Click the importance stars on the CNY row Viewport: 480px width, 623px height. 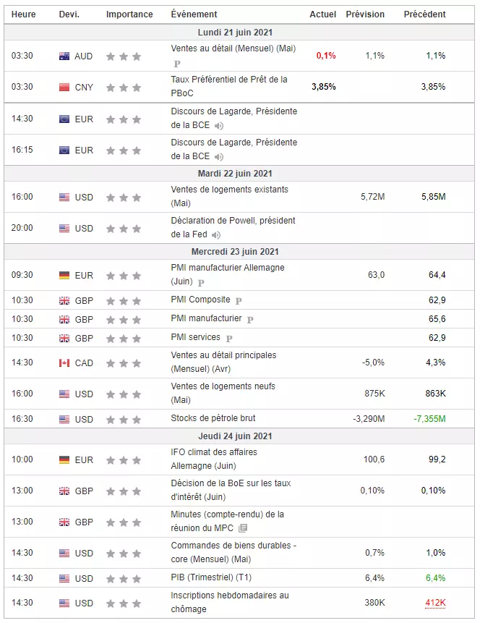[x=124, y=88]
